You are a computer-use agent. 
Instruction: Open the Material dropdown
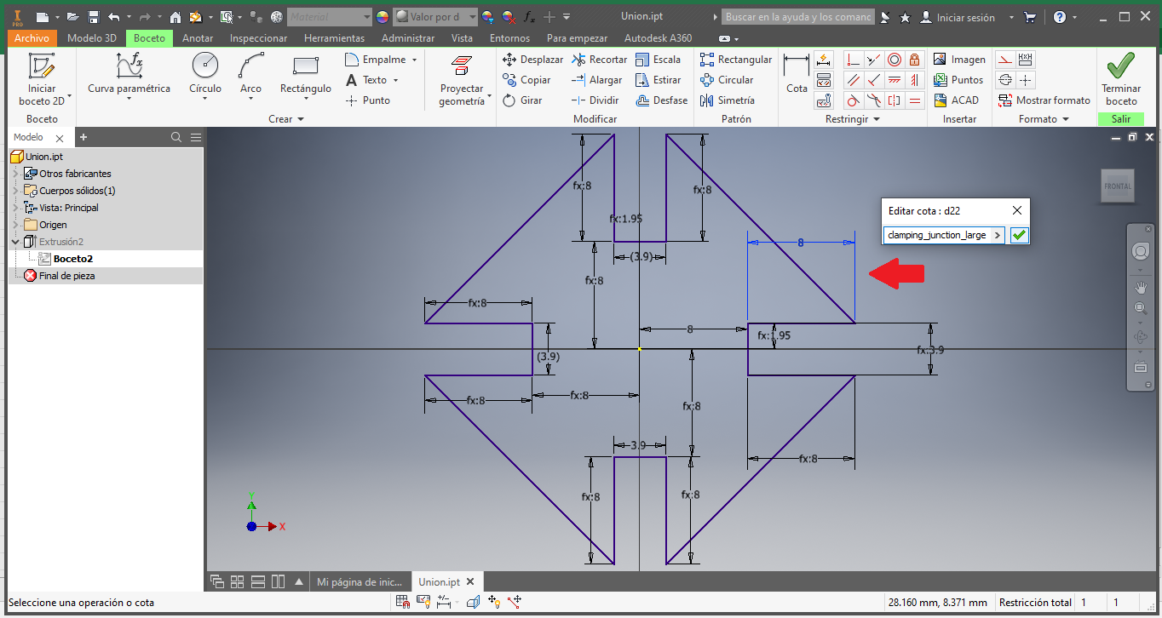point(330,17)
